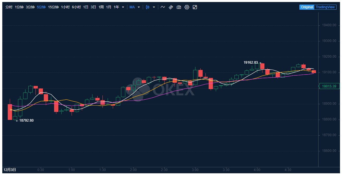Switch to TradingView chart mode
342x175 pixels.
pyautogui.click(x=325, y=7)
